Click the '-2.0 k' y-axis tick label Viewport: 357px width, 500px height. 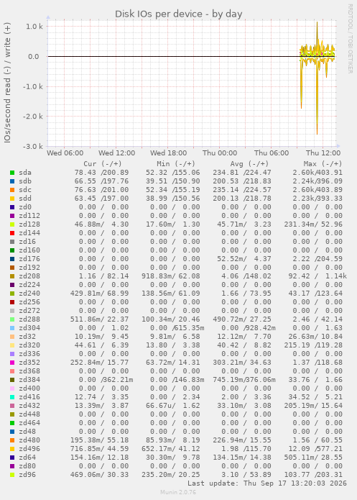coord(33,117)
